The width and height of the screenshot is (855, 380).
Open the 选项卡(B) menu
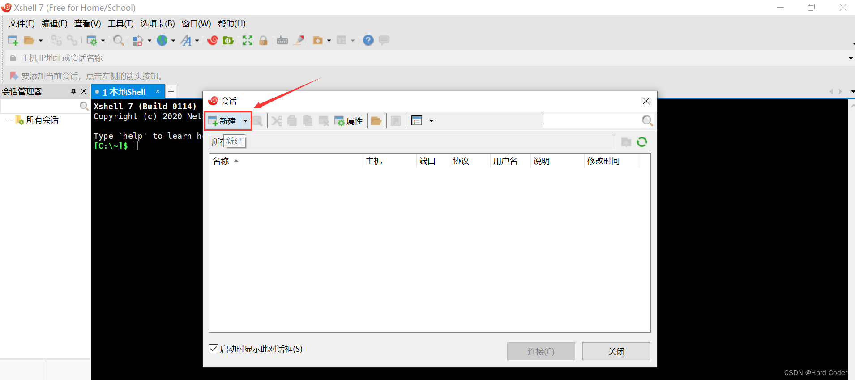[158, 24]
